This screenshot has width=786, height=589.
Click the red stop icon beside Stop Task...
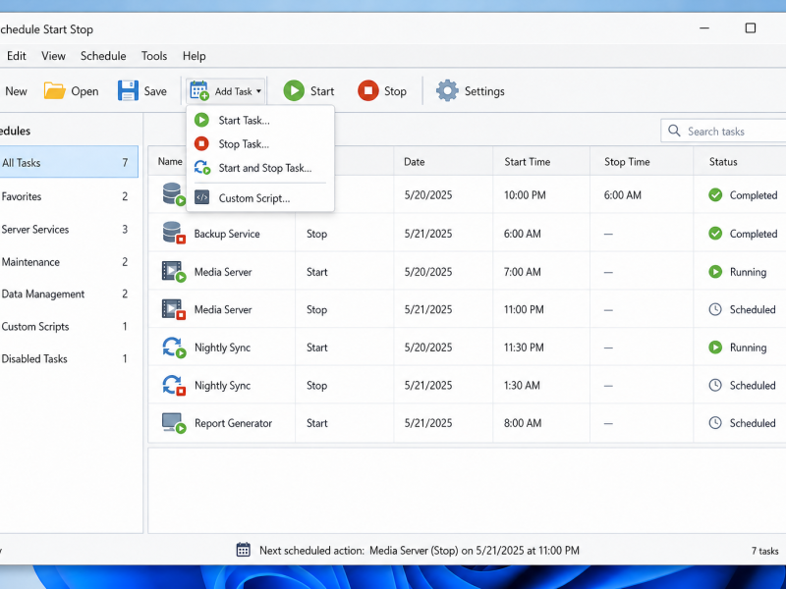[x=201, y=144]
